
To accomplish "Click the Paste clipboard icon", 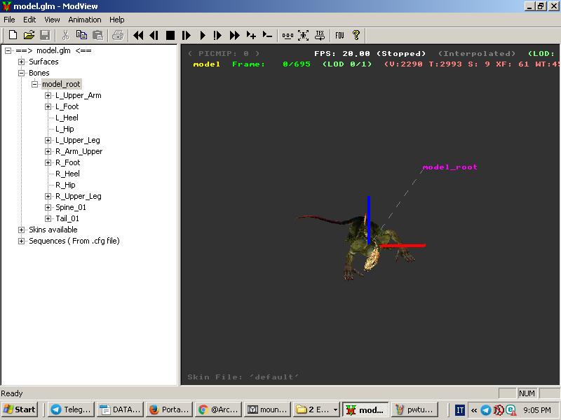I will (97, 35).
